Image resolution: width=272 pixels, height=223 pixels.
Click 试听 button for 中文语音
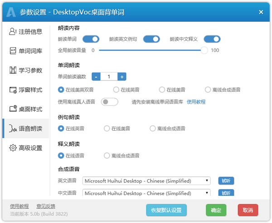click(x=226, y=193)
